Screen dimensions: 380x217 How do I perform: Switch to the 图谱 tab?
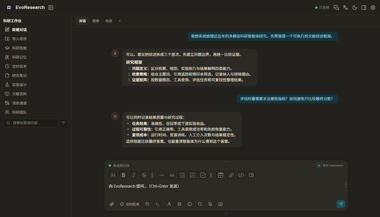click(x=96, y=21)
